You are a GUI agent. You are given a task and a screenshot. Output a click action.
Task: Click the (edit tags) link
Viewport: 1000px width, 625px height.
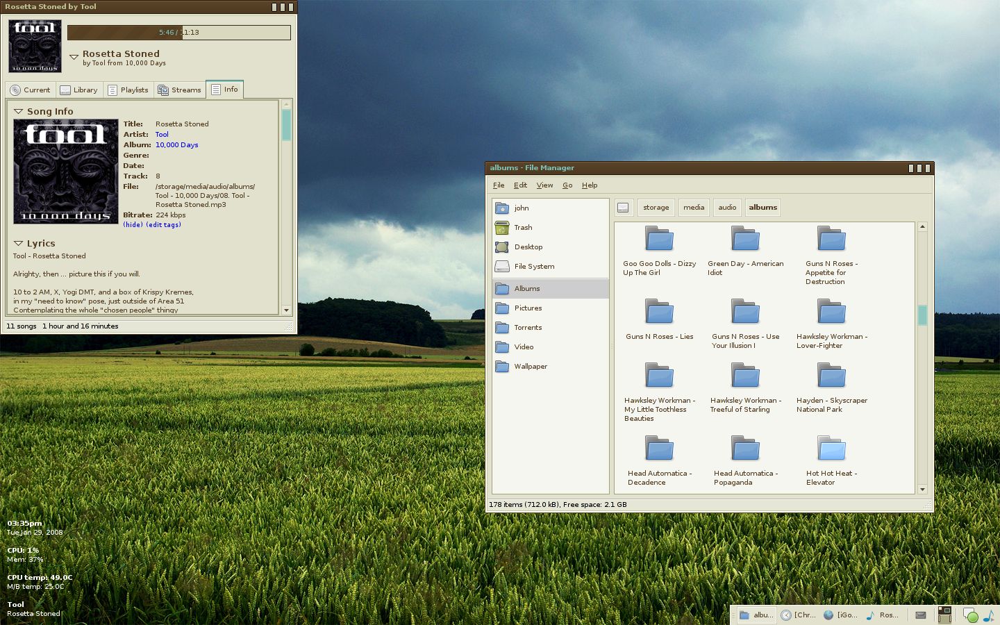click(x=163, y=224)
